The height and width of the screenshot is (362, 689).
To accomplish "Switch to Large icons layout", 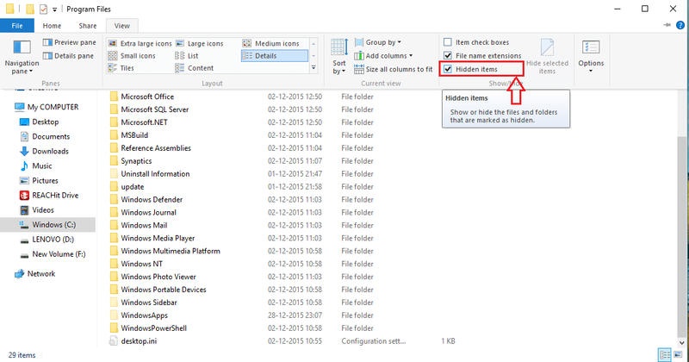I will [x=200, y=44].
